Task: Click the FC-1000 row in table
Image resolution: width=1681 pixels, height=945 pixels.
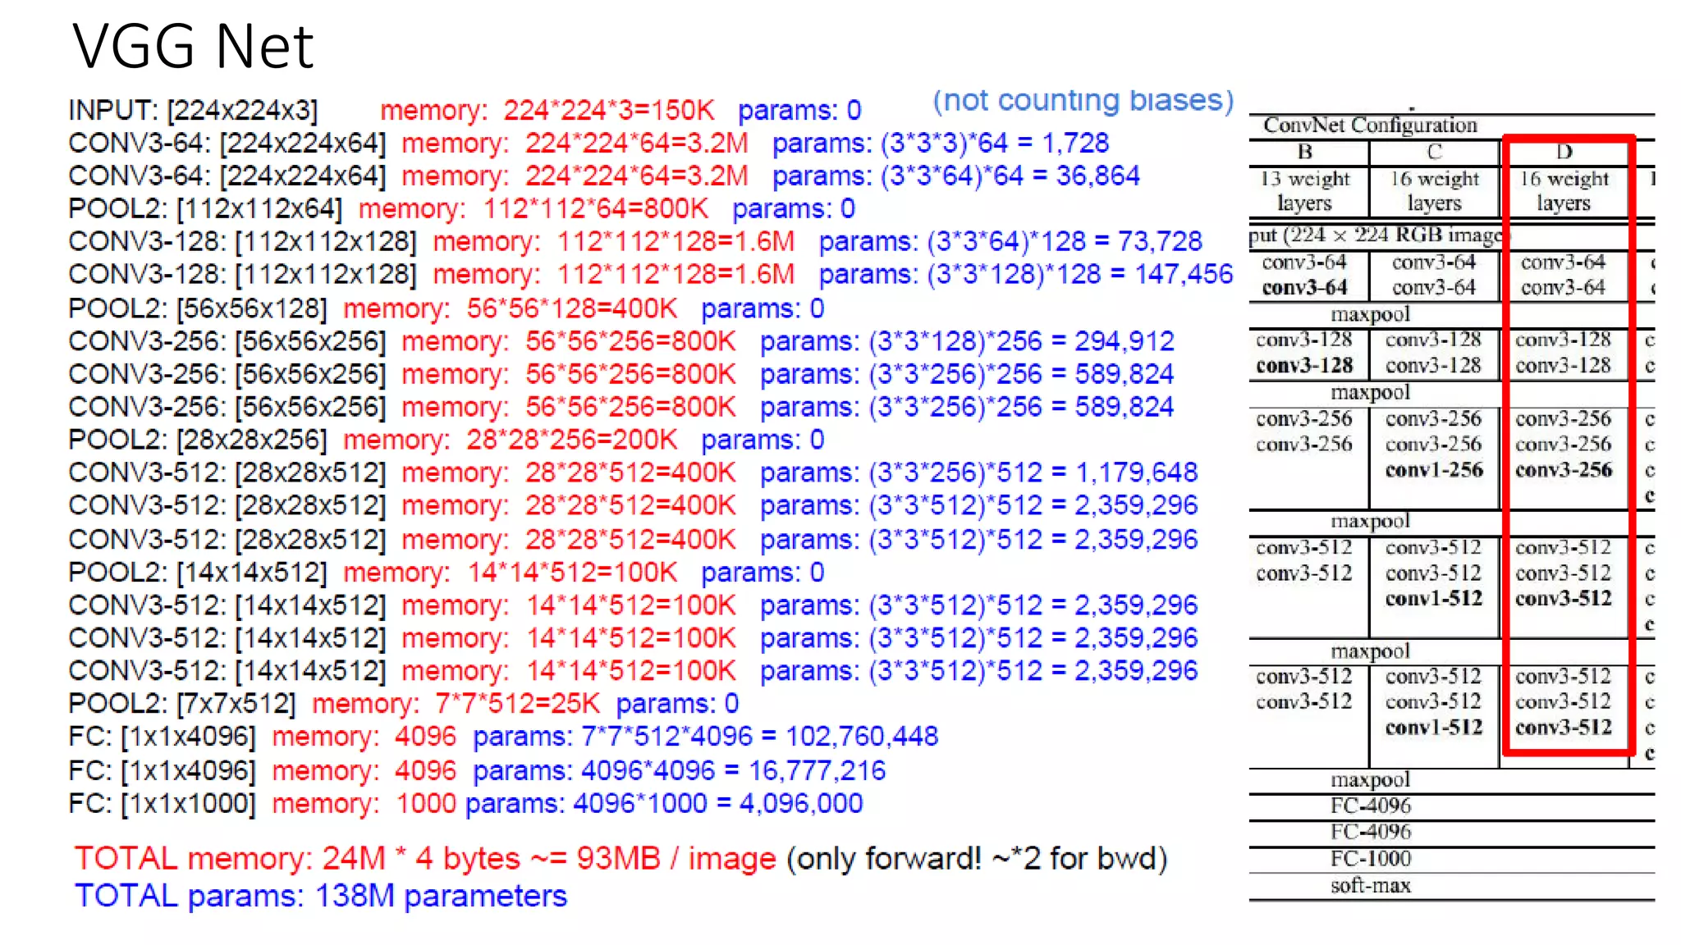Action: 1370,858
